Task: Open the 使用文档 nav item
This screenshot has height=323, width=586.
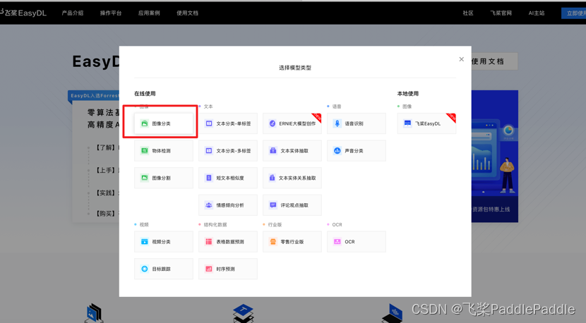Action: coord(187,13)
